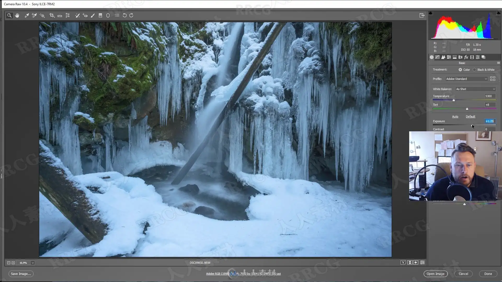This screenshot has height=282, width=502.
Task: Click the histogram display
Action: [x=464, y=26]
